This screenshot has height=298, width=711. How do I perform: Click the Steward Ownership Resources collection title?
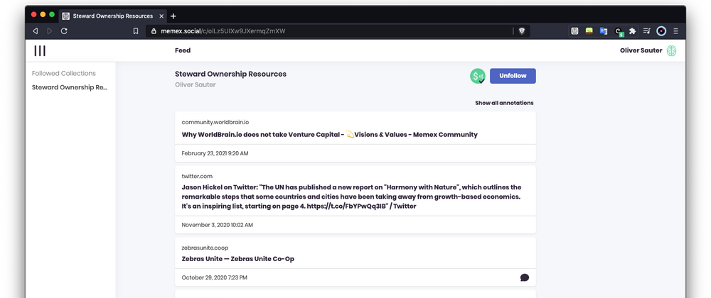231,74
